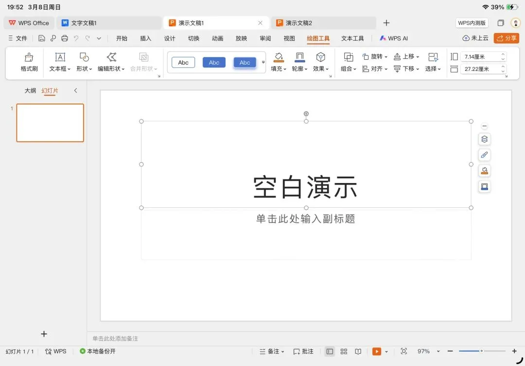
Task: Open the Animation (动画) ribbon tab
Action: [x=218, y=38]
